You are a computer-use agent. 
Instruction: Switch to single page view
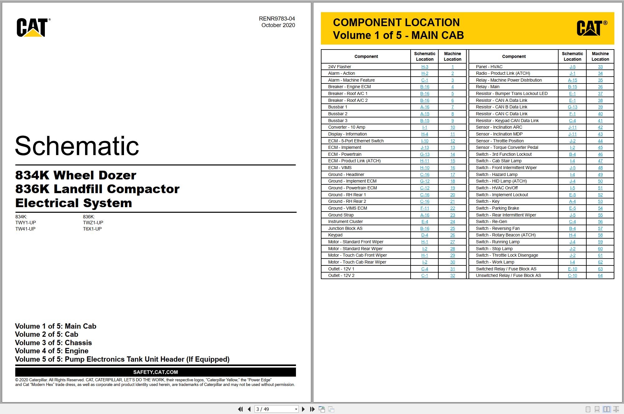[588, 409]
